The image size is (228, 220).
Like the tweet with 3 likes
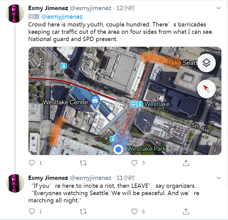135,163
